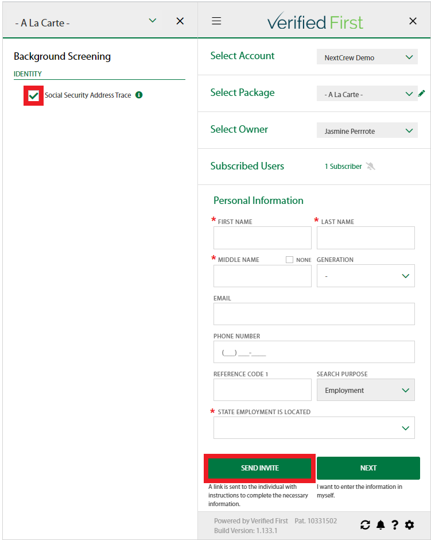Screen dimensions: 431x540
Task: Open the Select Account dropdown
Action: (x=367, y=57)
